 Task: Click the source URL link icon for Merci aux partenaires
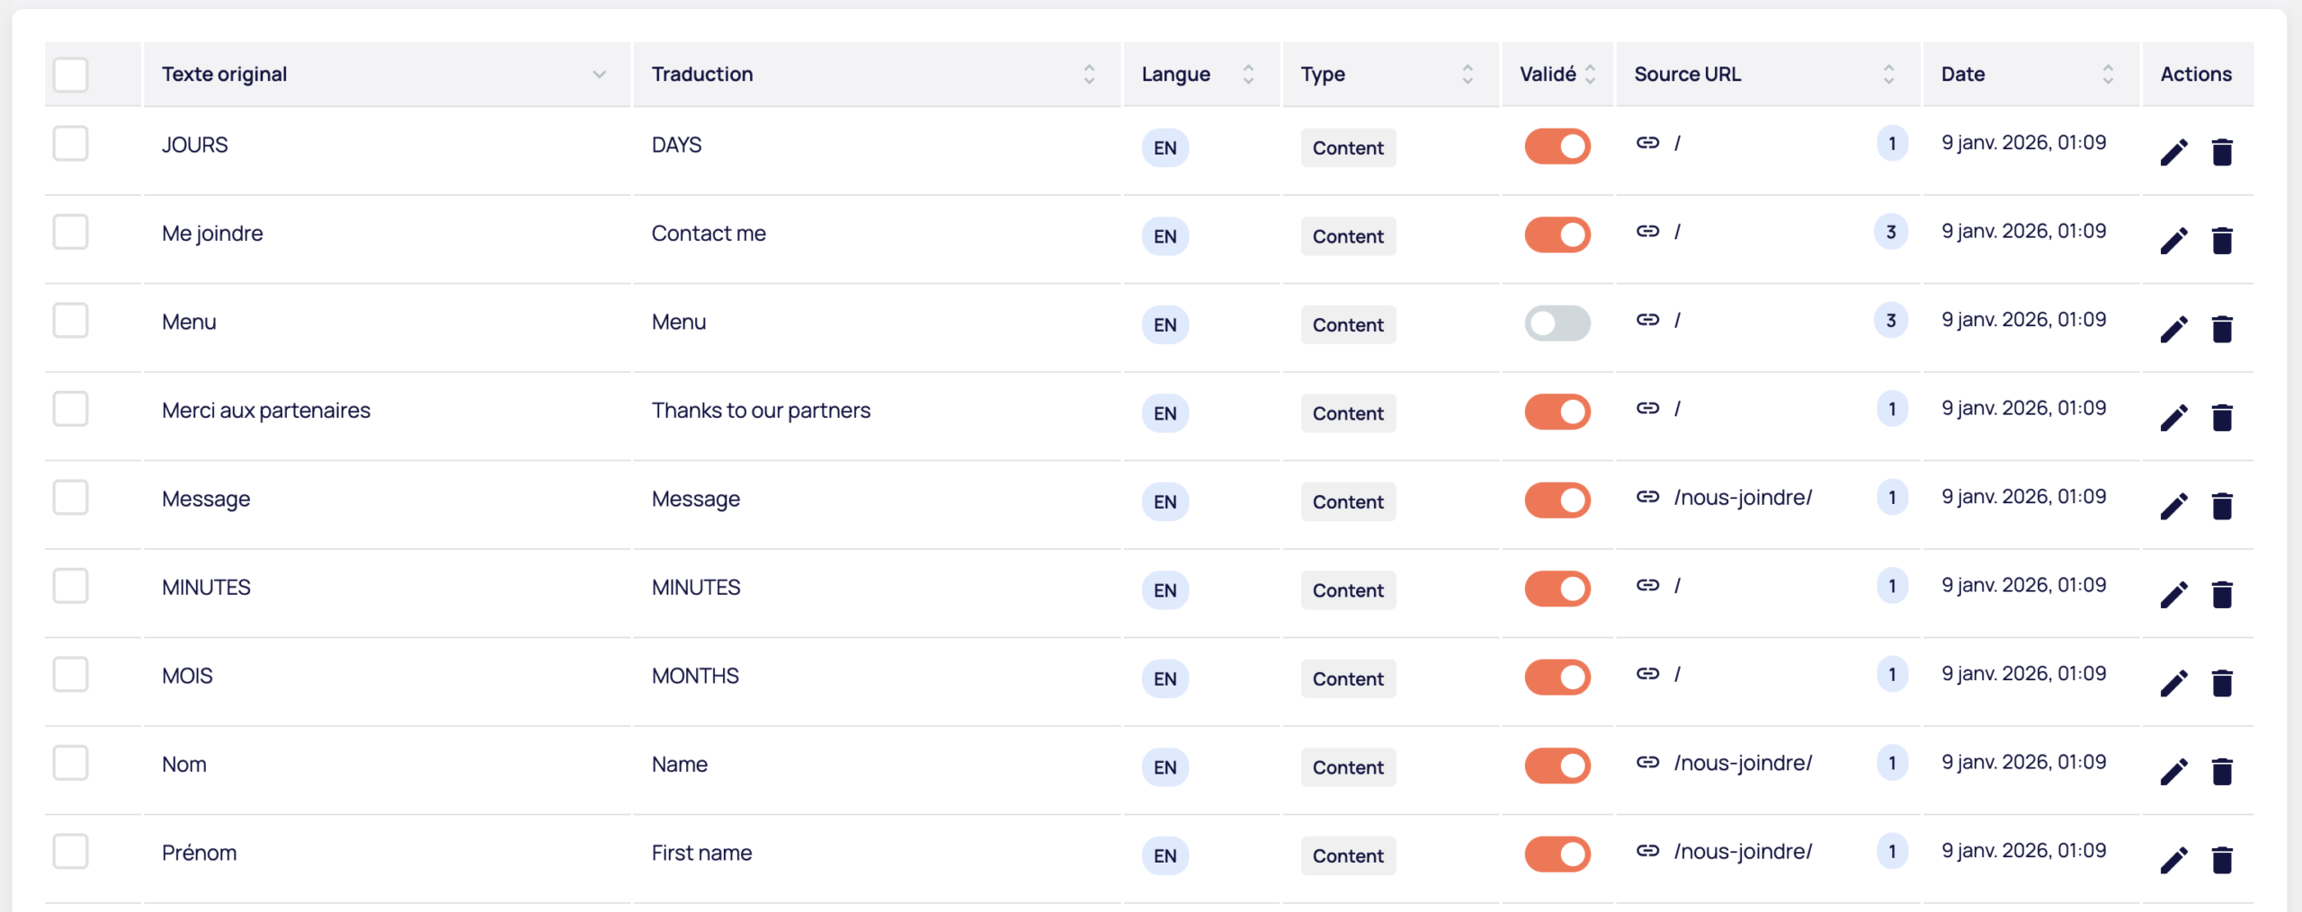(1647, 407)
